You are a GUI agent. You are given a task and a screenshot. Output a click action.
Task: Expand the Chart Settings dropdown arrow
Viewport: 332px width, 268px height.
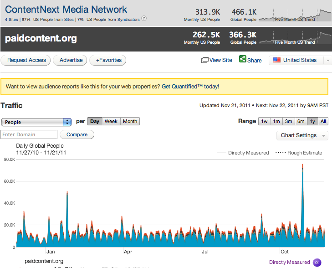(323, 135)
